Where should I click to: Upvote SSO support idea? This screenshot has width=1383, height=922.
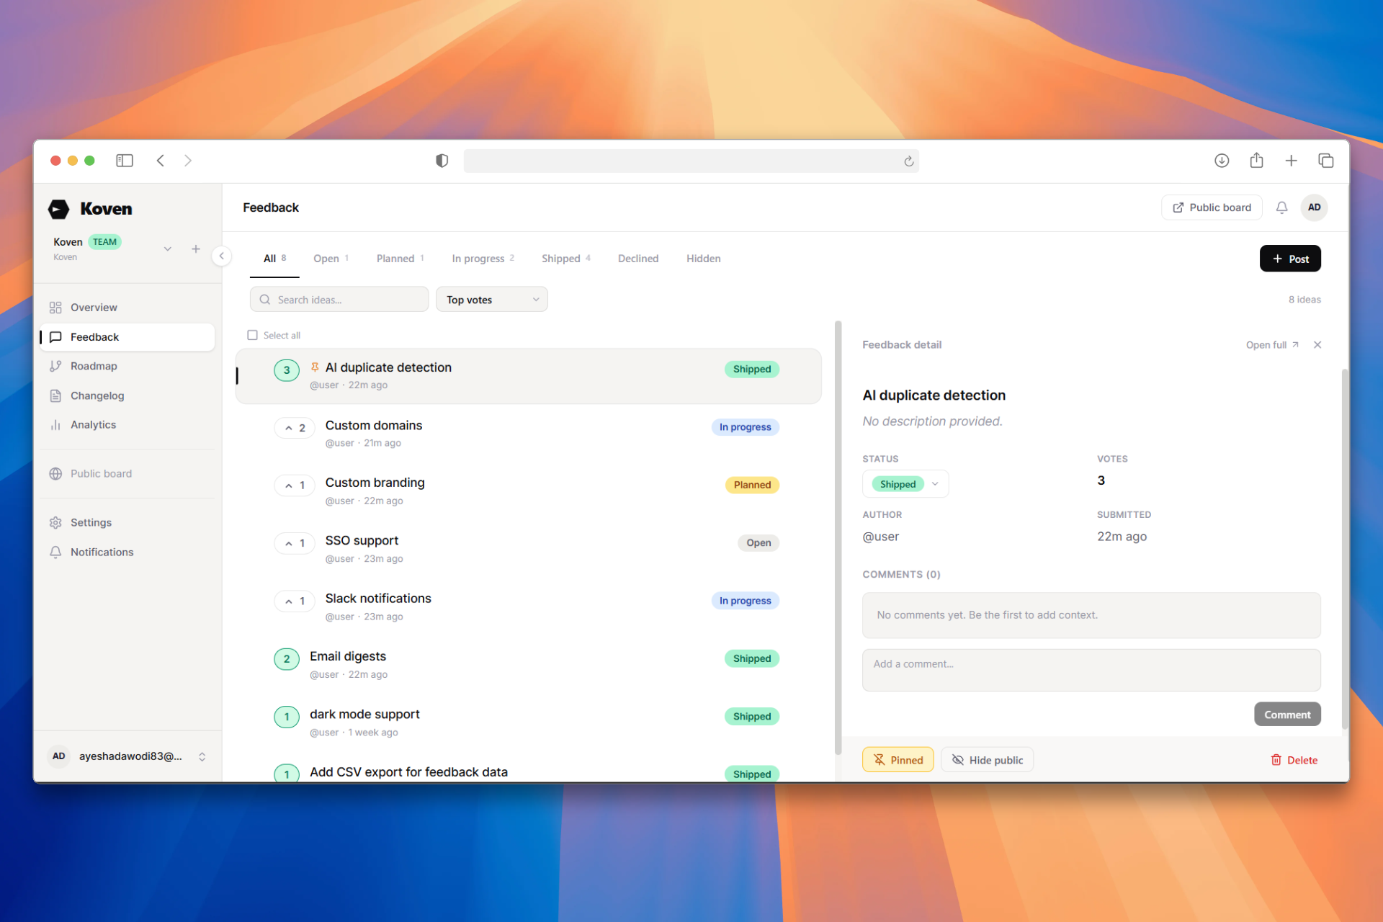click(295, 543)
